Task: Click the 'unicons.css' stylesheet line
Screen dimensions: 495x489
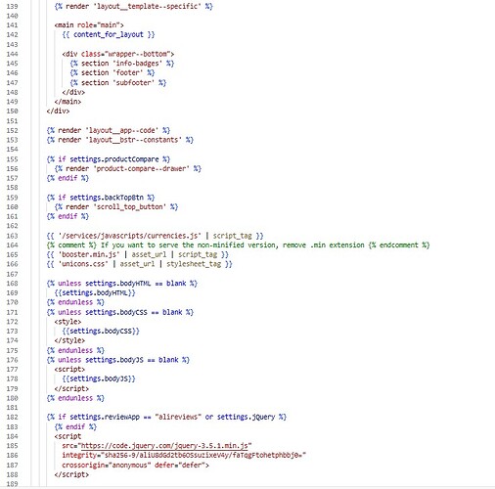Action: pyautogui.click(x=139, y=264)
